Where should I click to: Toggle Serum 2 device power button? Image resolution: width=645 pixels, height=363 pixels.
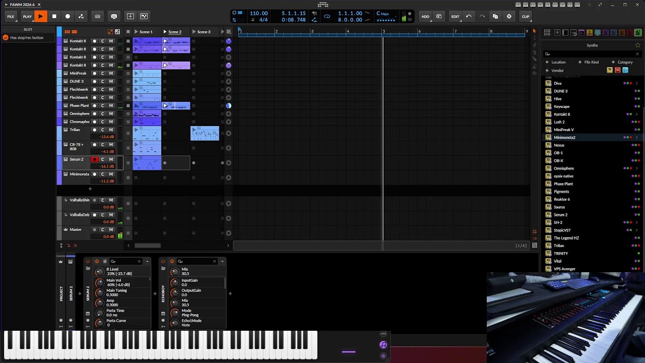pyautogui.click(x=88, y=261)
